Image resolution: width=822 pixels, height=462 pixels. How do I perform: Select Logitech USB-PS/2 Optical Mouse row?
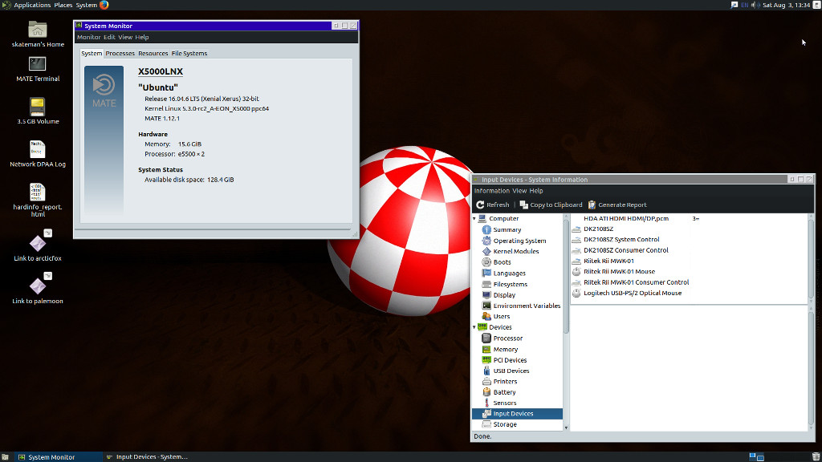689,294
